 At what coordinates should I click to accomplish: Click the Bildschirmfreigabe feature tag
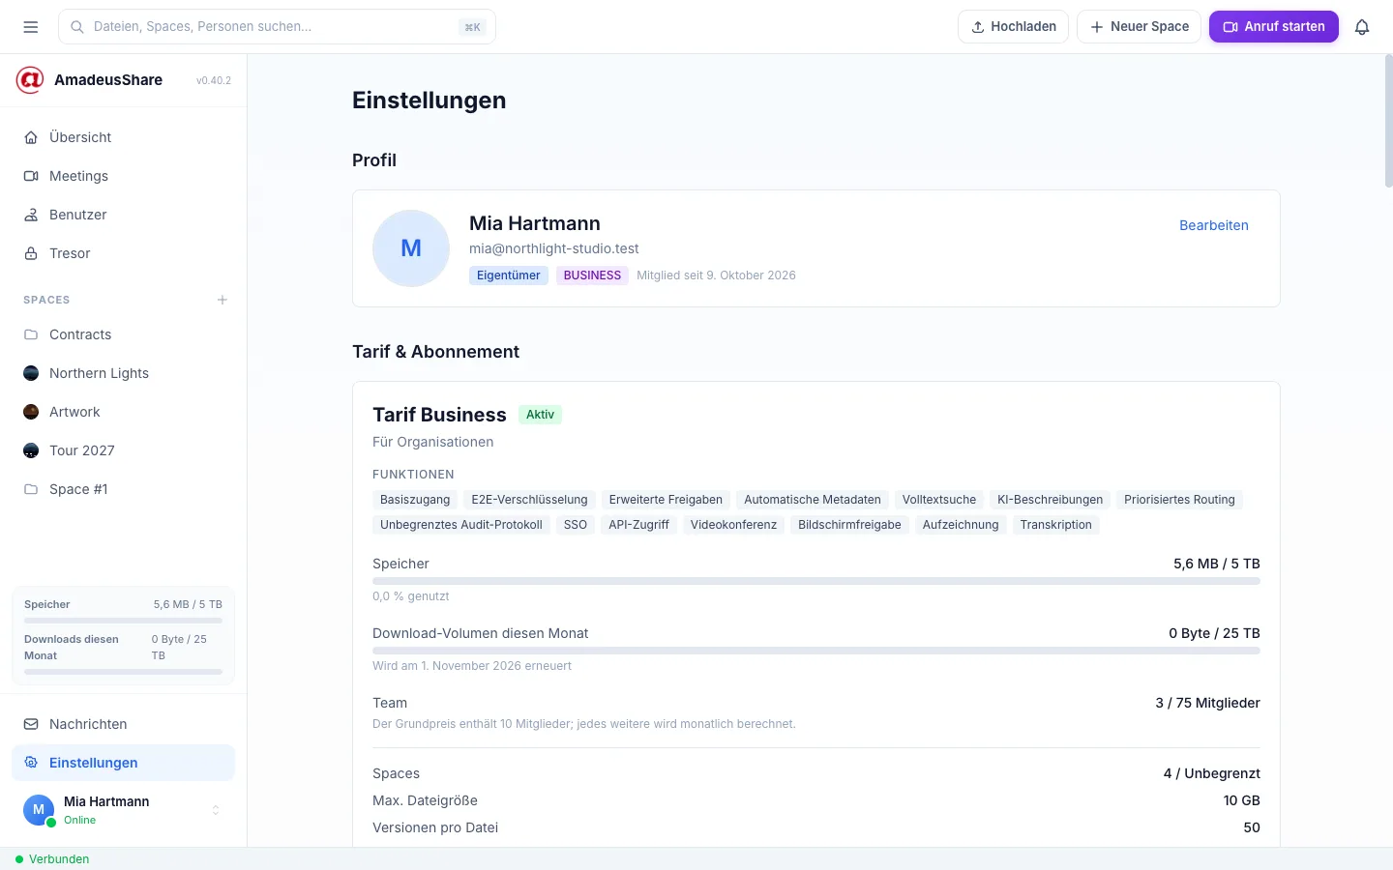tap(849, 525)
